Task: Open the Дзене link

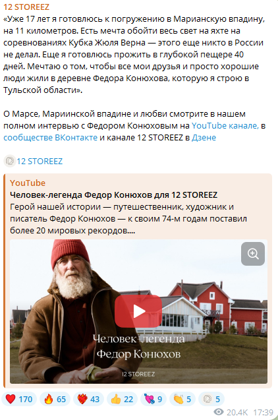Action: click(x=204, y=137)
